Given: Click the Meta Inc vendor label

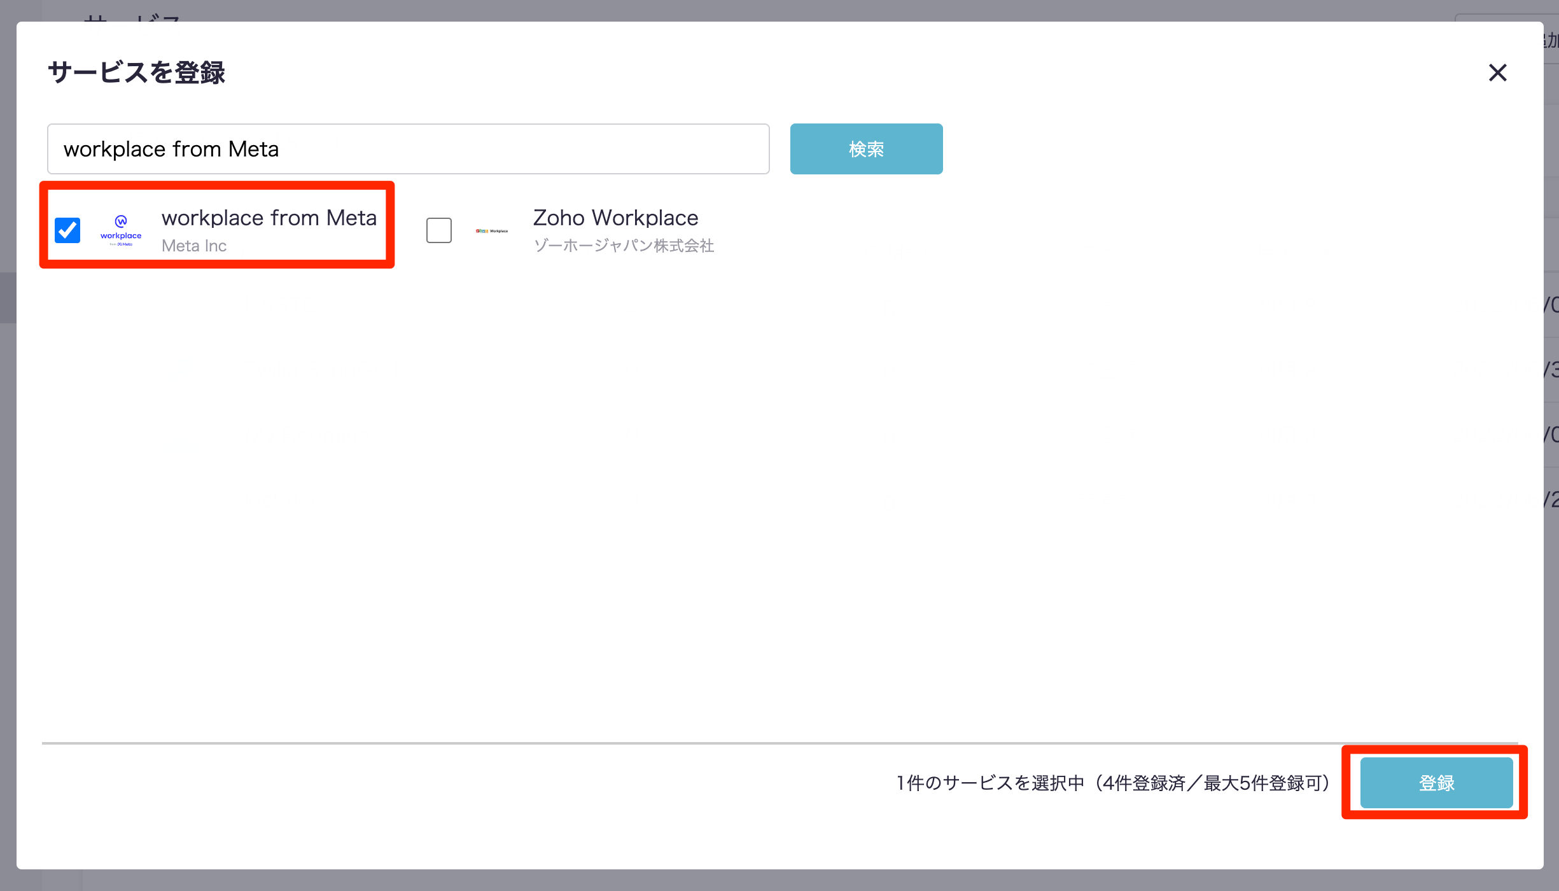Looking at the screenshot, I should click(x=194, y=246).
